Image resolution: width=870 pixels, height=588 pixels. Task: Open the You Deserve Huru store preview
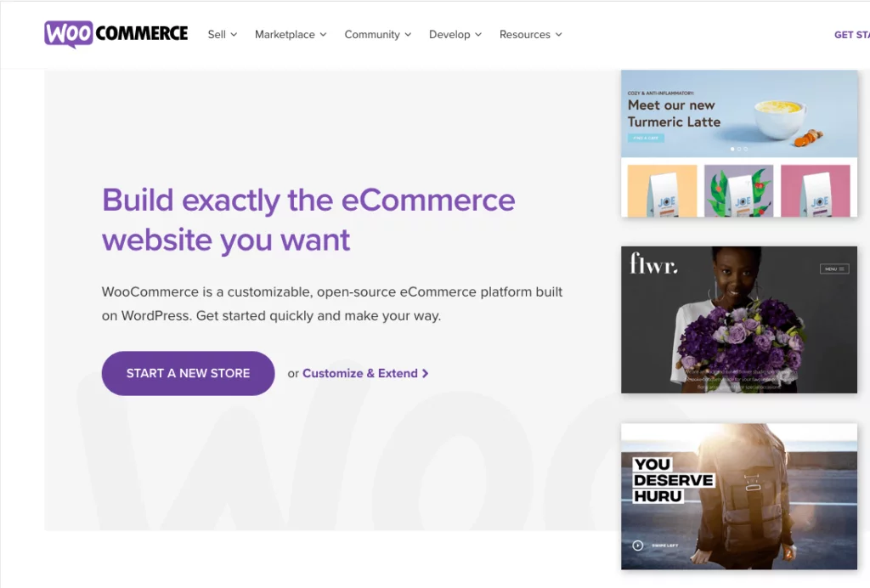coord(739,496)
